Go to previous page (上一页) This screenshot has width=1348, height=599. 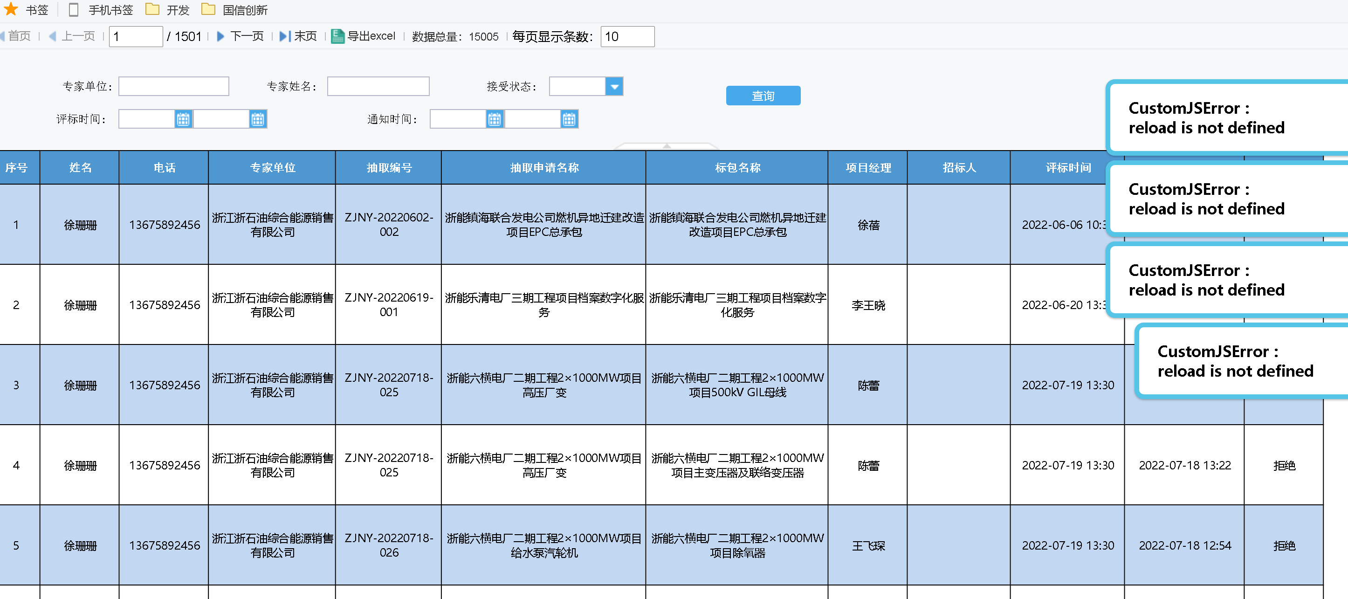(72, 36)
